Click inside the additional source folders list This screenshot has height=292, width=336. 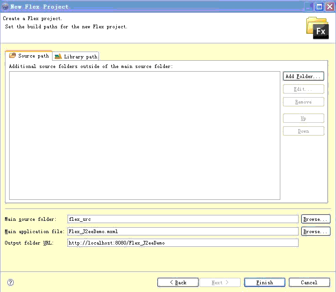(x=145, y=136)
